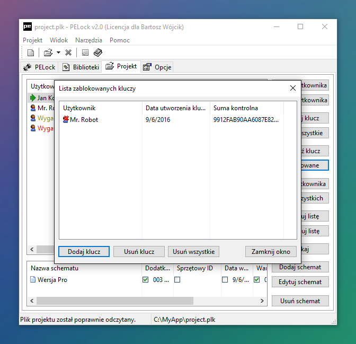Close the Lista zablokowanych kluczy dialog
The image size is (356, 344).
point(293,88)
